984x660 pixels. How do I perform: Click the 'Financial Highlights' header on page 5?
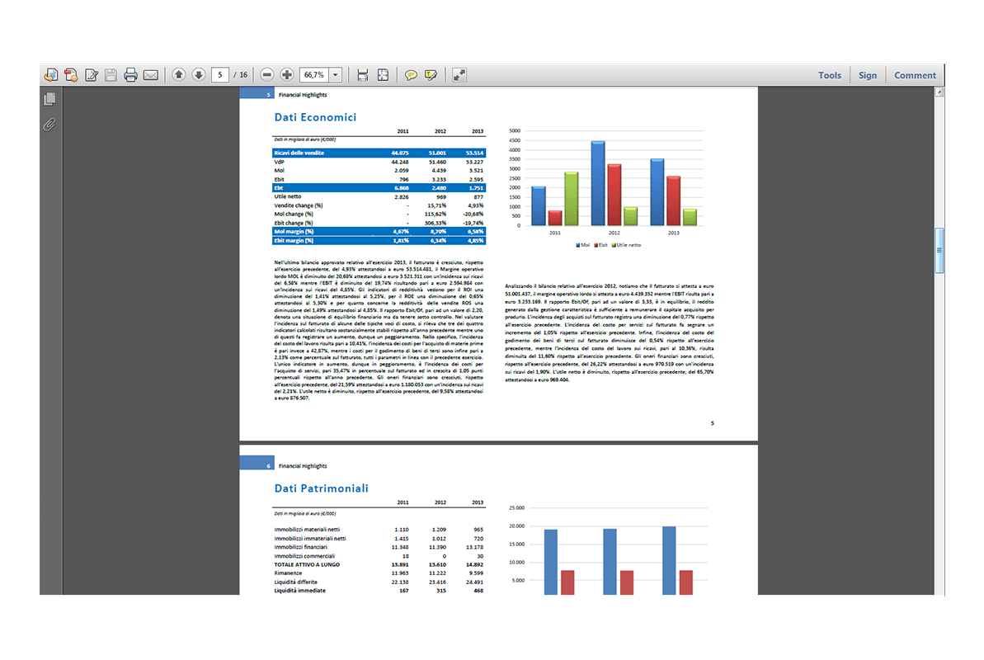click(303, 95)
